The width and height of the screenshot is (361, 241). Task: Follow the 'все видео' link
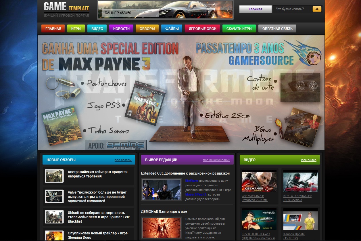pos(309,160)
